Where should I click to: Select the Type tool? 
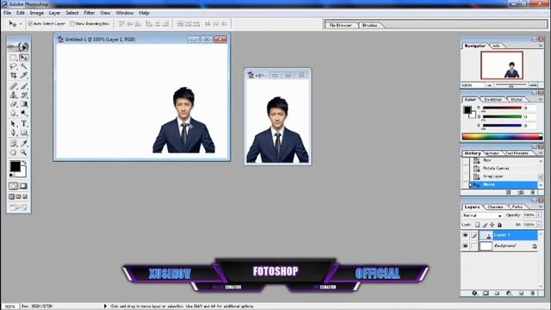pyautogui.click(x=23, y=124)
